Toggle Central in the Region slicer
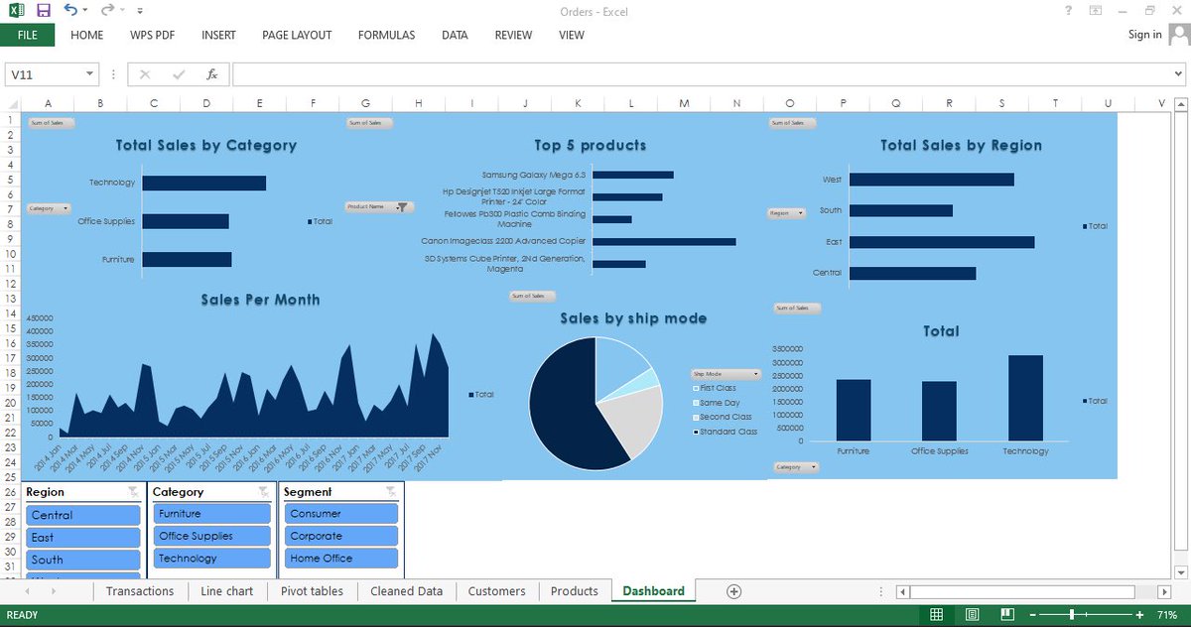Viewport: 1191px width, 627px height. (83, 515)
